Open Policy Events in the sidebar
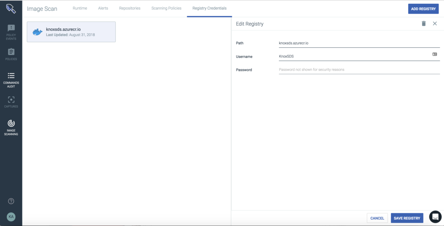The image size is (444, 226). (11, 32)
